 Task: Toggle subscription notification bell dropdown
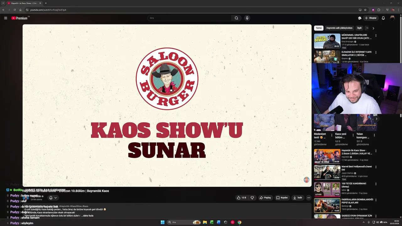(53, 198)
